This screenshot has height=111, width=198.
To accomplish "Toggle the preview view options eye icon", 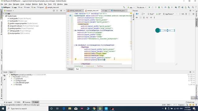I will coord(137,18).
